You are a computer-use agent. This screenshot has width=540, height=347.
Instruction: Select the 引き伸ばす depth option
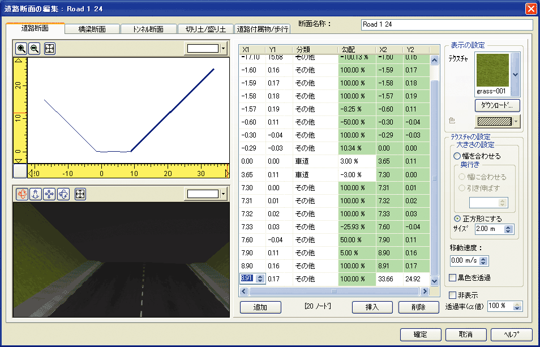(462, 188)
